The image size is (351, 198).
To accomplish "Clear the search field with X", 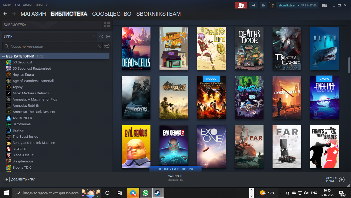I will click(x=99, y=46).
